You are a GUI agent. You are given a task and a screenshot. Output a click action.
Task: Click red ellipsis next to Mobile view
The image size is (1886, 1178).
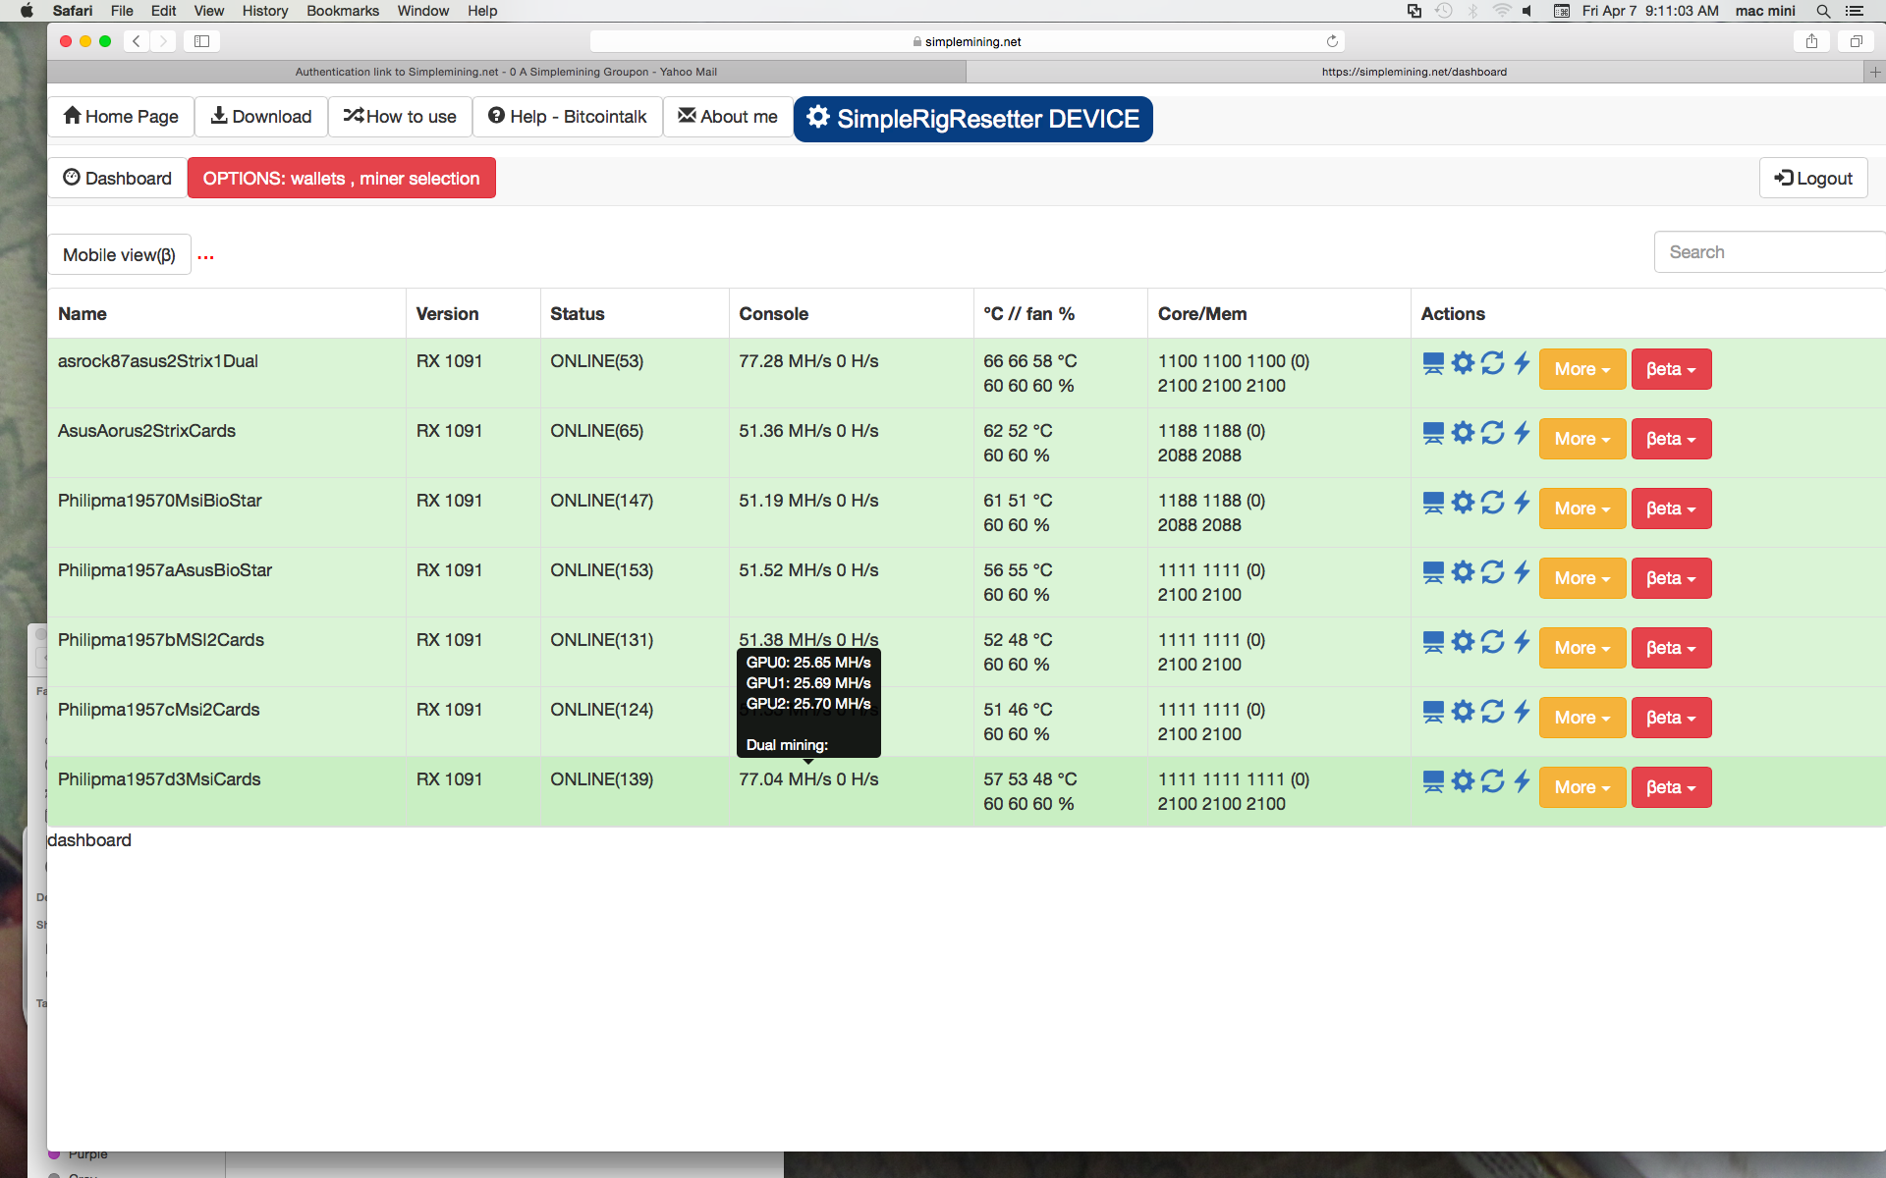coord(205,257)
